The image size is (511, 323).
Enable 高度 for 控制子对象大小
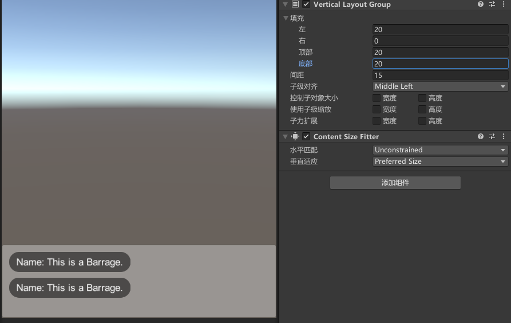tap(422, 98)
